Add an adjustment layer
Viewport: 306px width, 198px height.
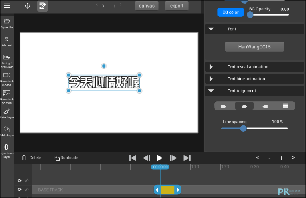click(7, 151)
